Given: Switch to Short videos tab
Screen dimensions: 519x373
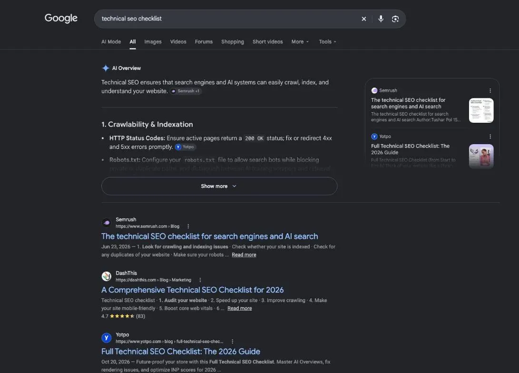Looking at the screenshot, I should [267, 42].
